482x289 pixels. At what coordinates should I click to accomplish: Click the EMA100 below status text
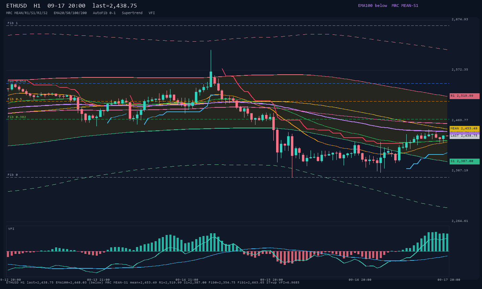(373, 6)
